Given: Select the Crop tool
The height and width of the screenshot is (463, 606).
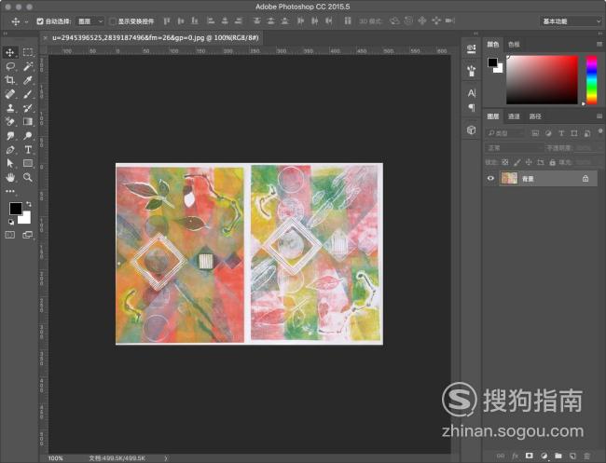Looking at the screenshot, I should 10,80.
